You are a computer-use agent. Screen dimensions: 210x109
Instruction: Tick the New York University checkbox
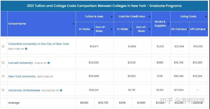coord(3,76)
